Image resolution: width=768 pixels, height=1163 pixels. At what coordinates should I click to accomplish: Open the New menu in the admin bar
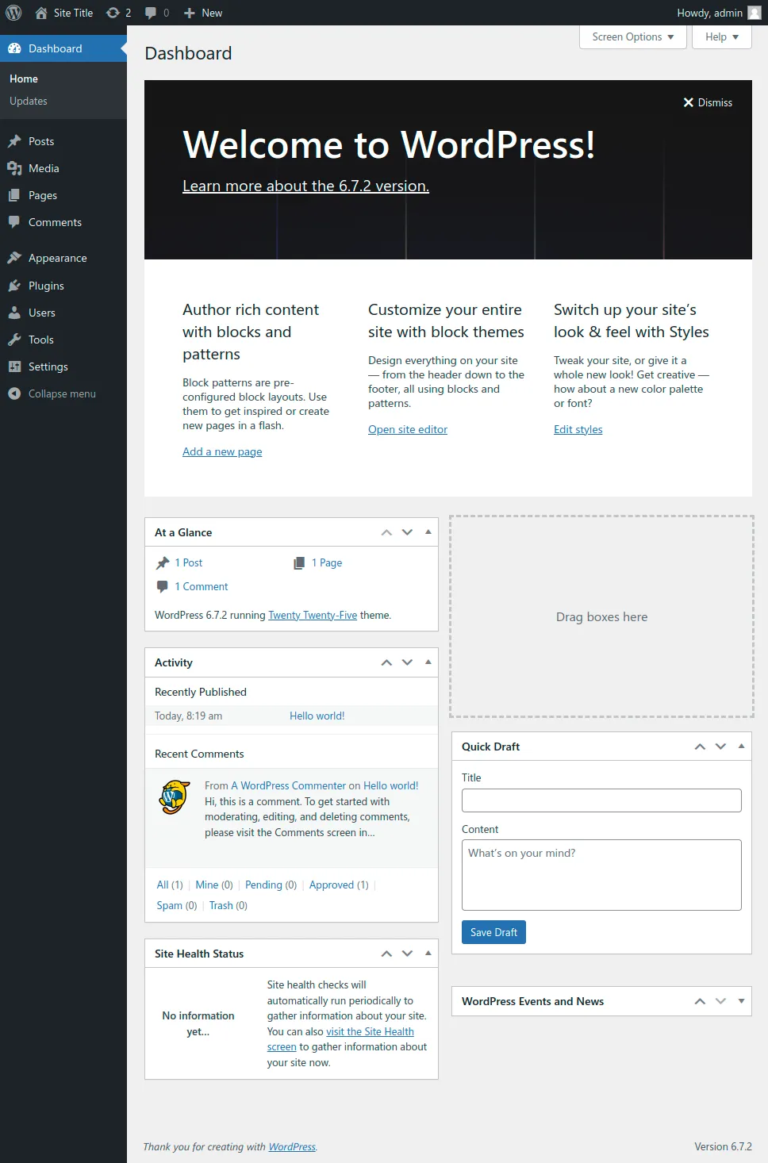[202, 13]
